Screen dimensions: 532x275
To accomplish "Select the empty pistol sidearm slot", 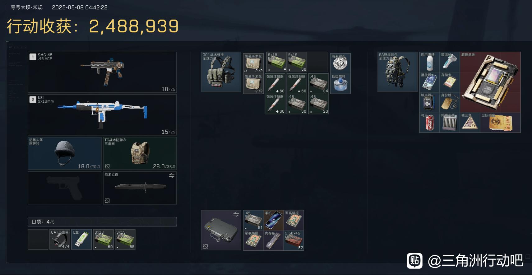I will click(x=65, y=188).
